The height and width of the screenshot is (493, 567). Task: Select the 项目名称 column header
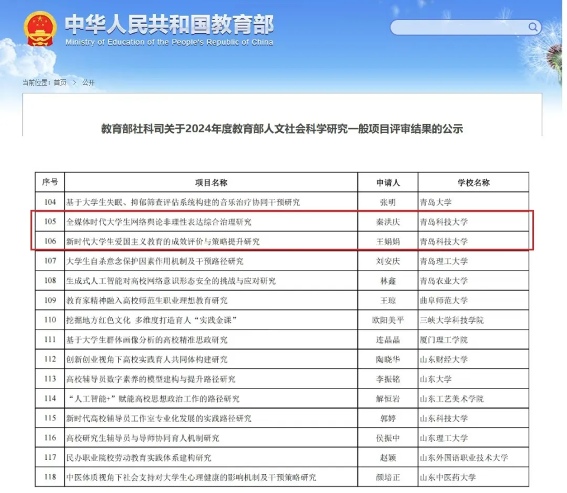[x=211, y=182]
